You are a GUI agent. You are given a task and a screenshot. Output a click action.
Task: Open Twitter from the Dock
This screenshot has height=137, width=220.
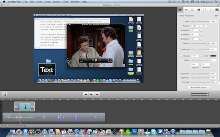(x=160, y=132)
